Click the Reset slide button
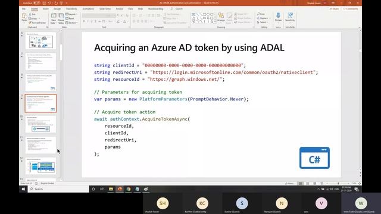Screen dimensions: 381x214 pos(70,18)
